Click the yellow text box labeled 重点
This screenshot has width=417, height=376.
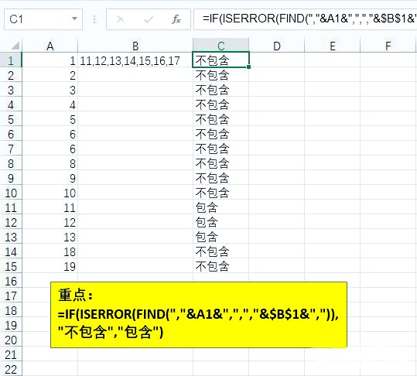[199, 315]
